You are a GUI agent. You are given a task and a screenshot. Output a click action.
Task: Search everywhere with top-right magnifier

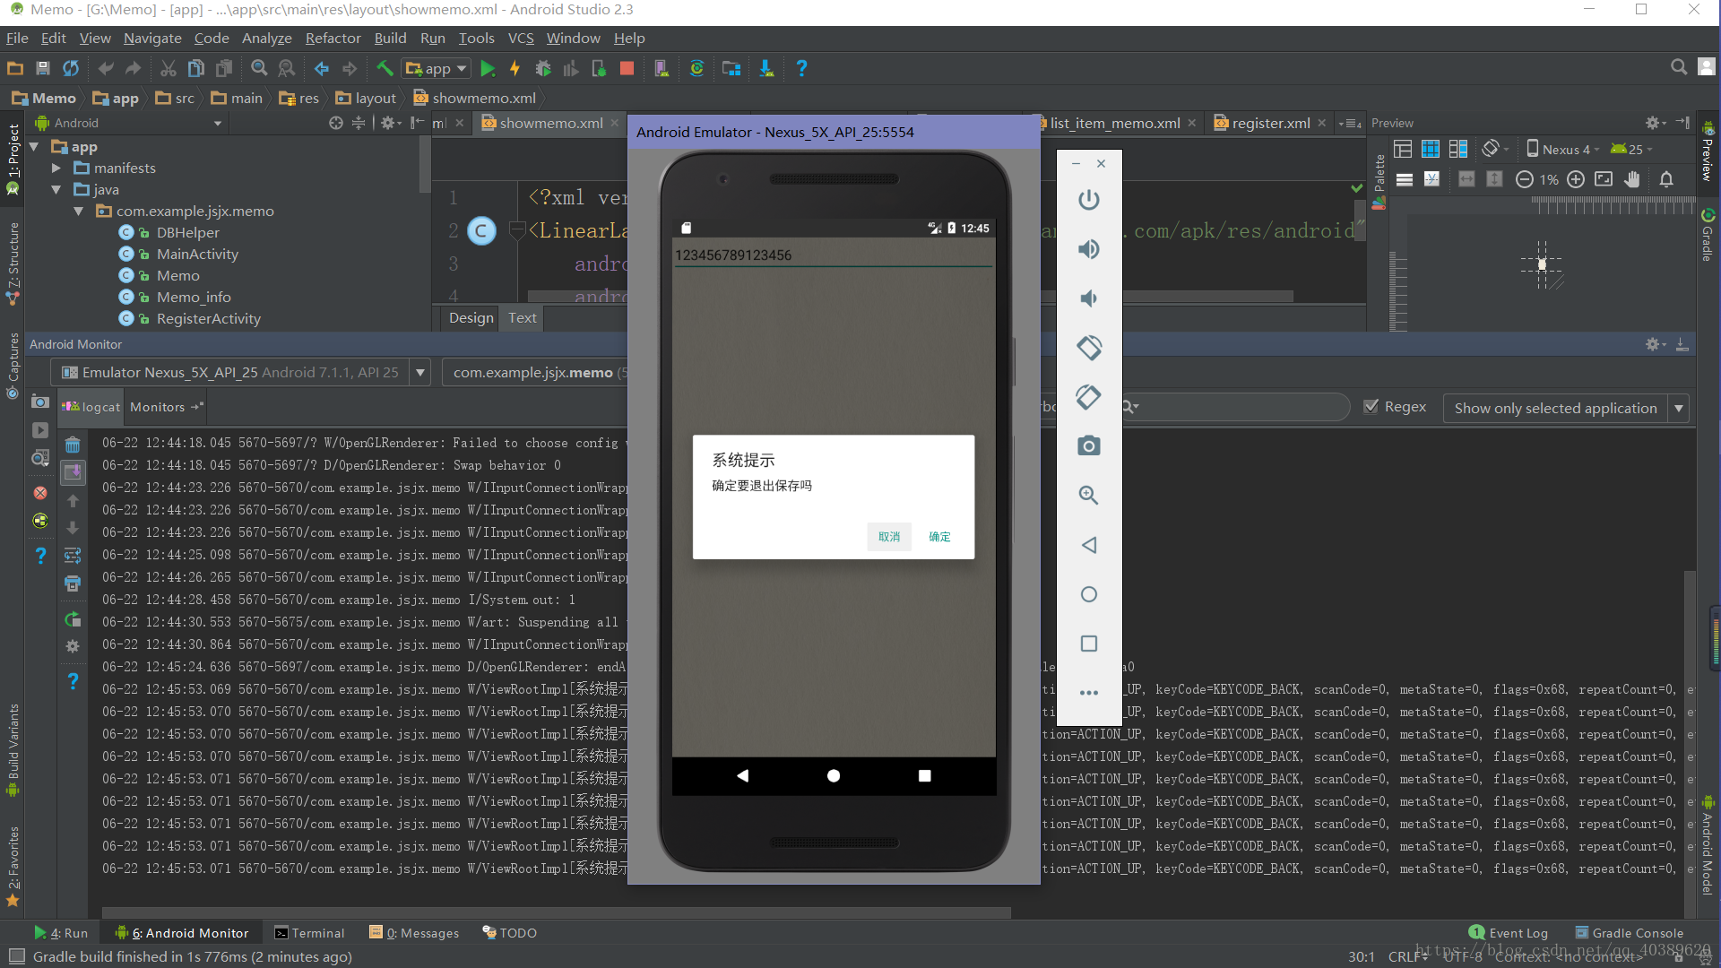click(1679, 67)
